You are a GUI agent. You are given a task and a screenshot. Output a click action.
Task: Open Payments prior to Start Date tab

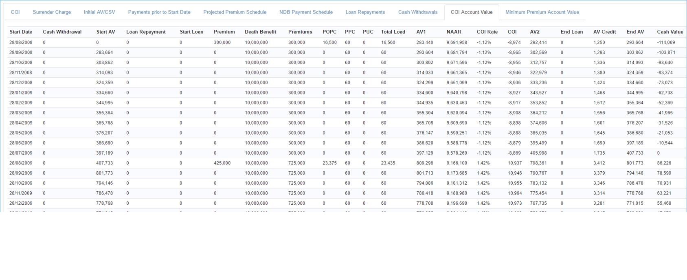point(159,12)
